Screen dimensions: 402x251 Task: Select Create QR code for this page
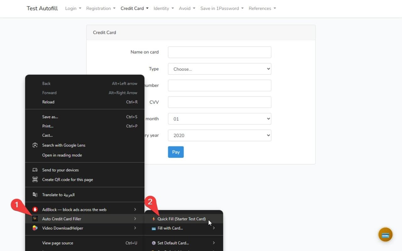point(85,179)
